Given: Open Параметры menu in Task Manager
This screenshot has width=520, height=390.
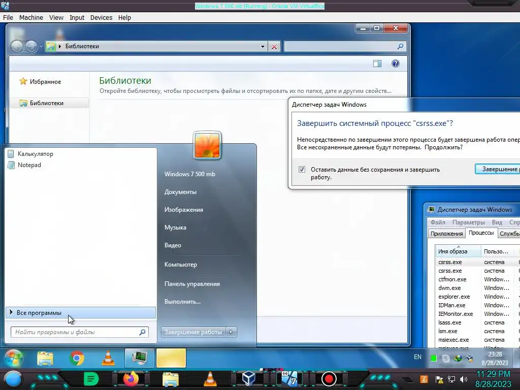Looking at the screenshot, I should tap(468, 222).
